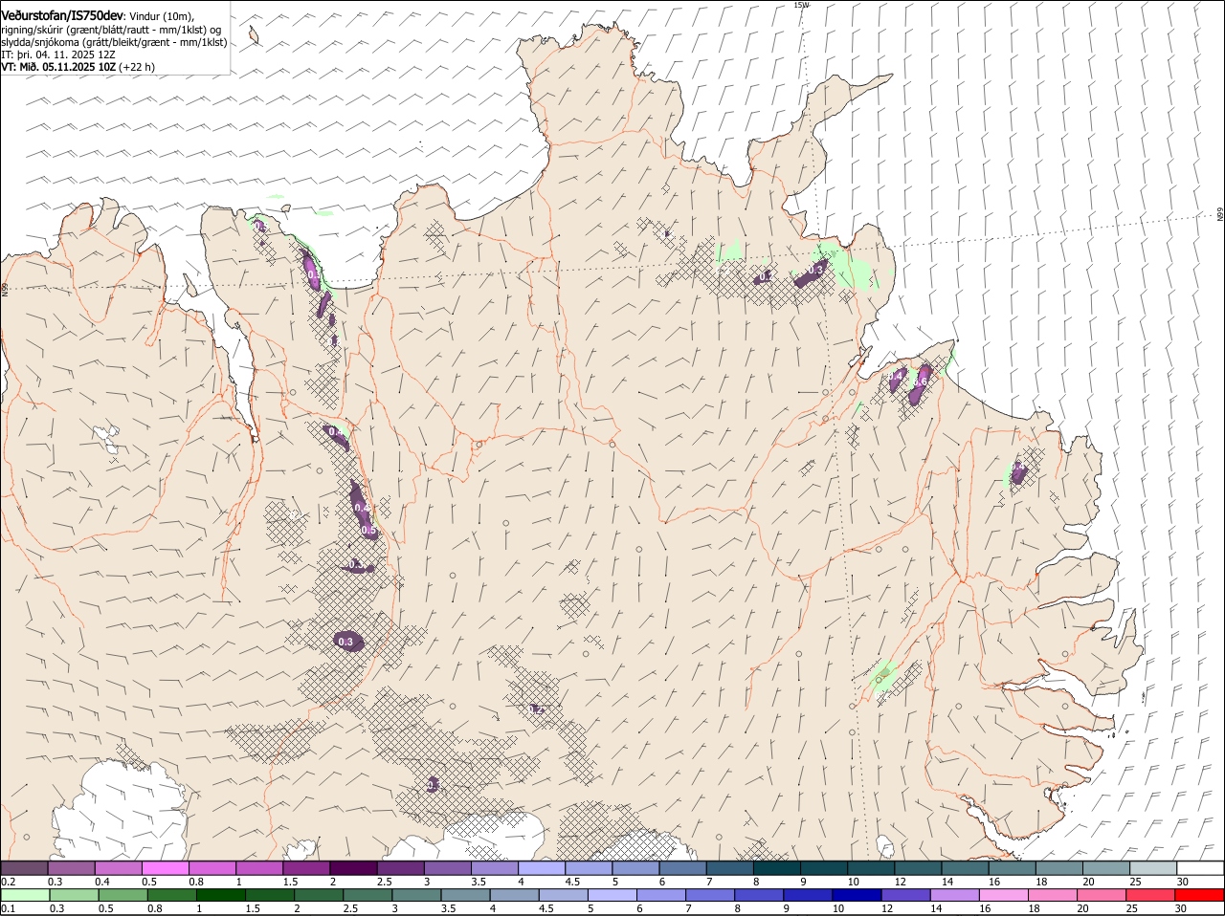Pick the 4.5 swatch in the lower rain scale

(x=563, y=895)
